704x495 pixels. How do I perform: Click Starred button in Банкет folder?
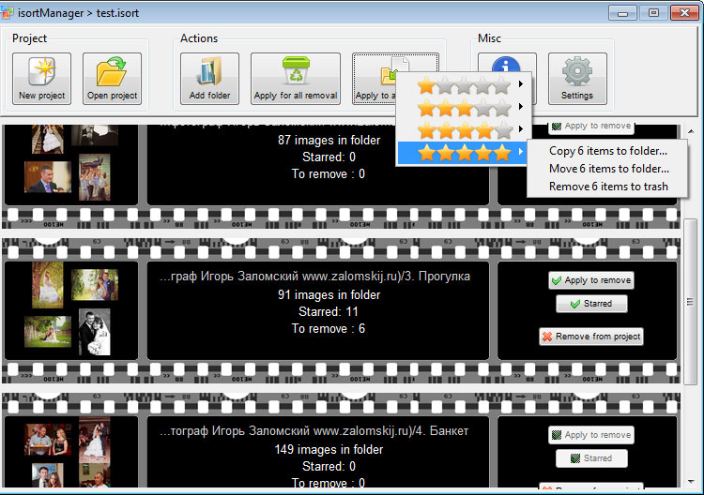click(x=591, y=458)
